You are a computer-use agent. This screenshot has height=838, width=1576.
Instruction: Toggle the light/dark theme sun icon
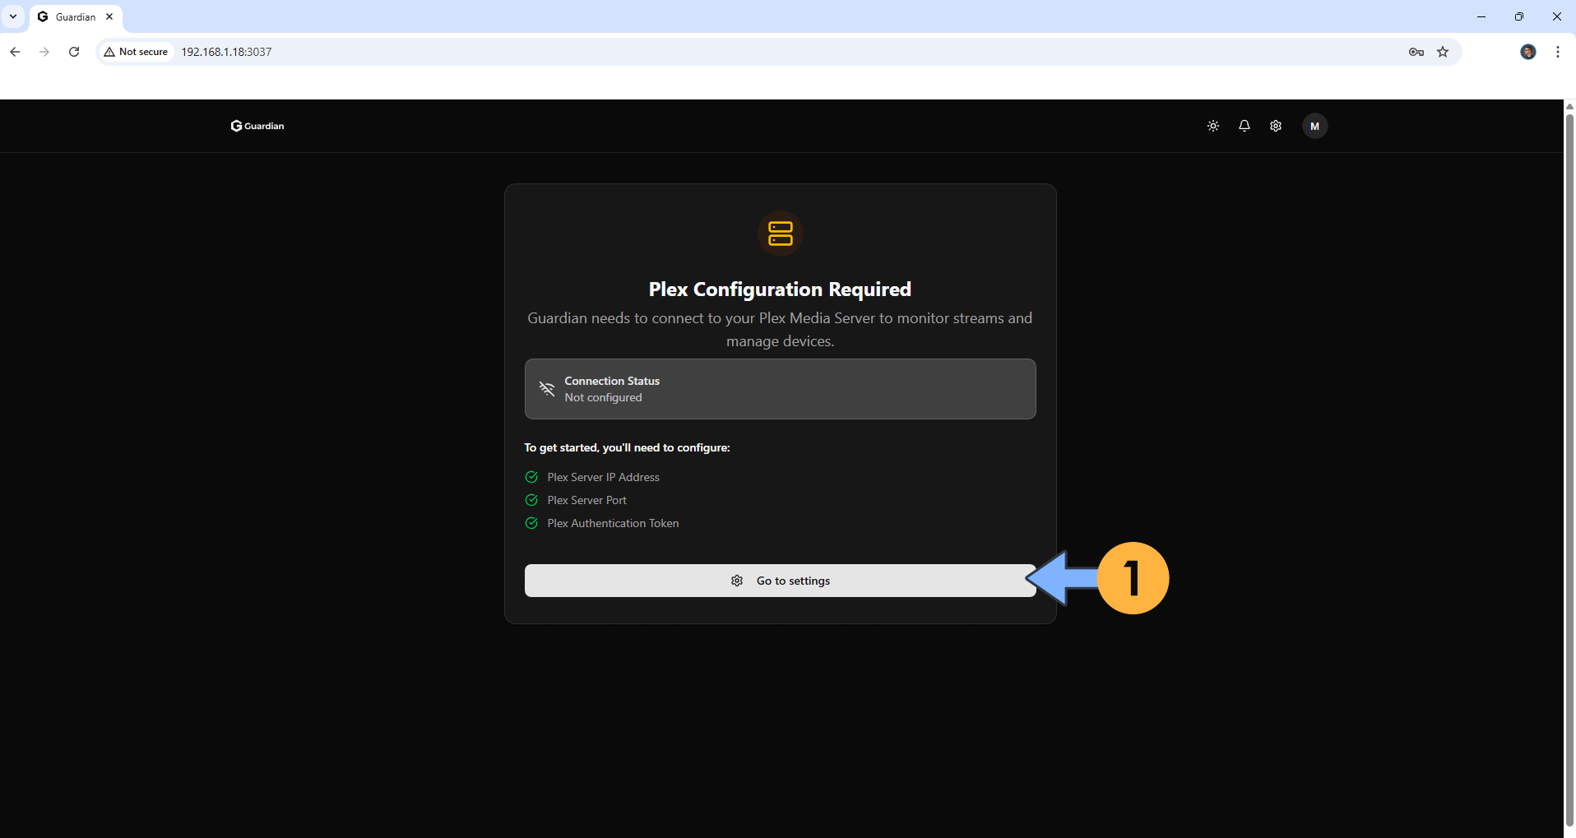point(1212,126)
